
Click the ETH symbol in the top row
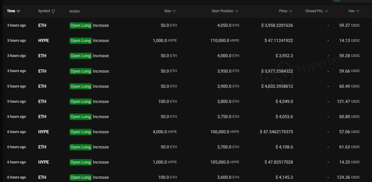(42, 25)
